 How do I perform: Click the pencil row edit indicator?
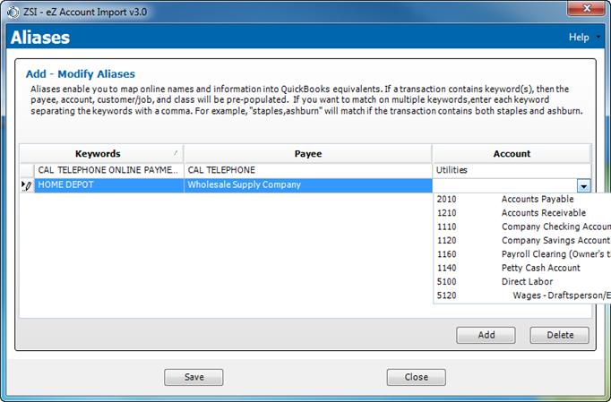(26, 185)
